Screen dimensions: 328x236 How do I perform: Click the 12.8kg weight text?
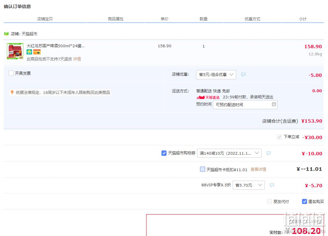315,54
